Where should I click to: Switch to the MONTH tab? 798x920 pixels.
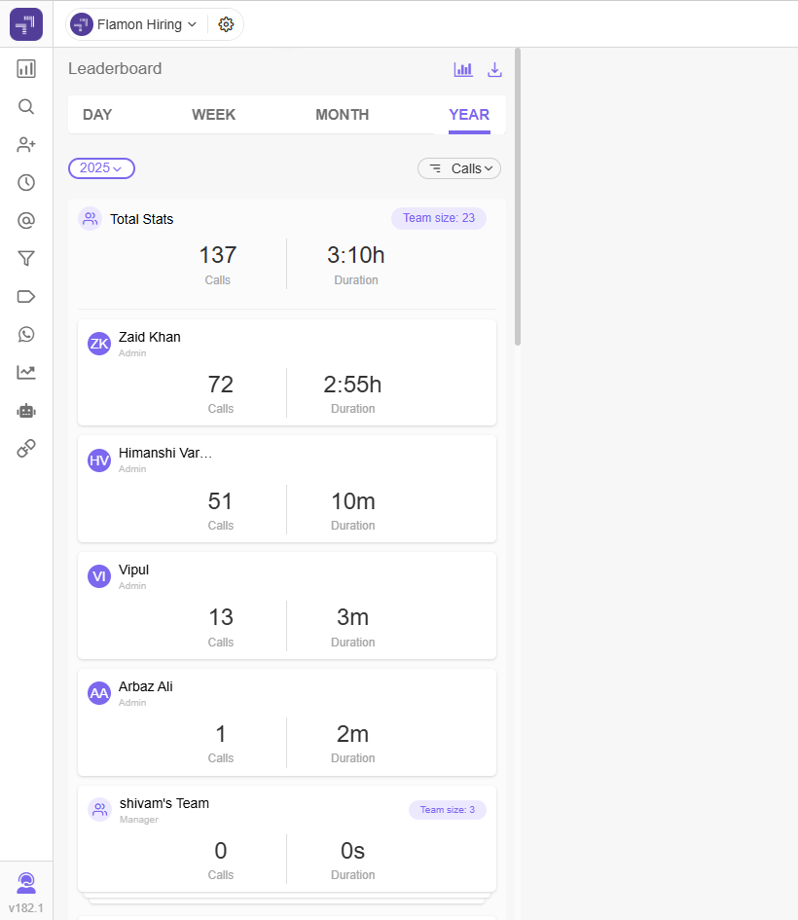pyautogui.click(x=343, y=115)
